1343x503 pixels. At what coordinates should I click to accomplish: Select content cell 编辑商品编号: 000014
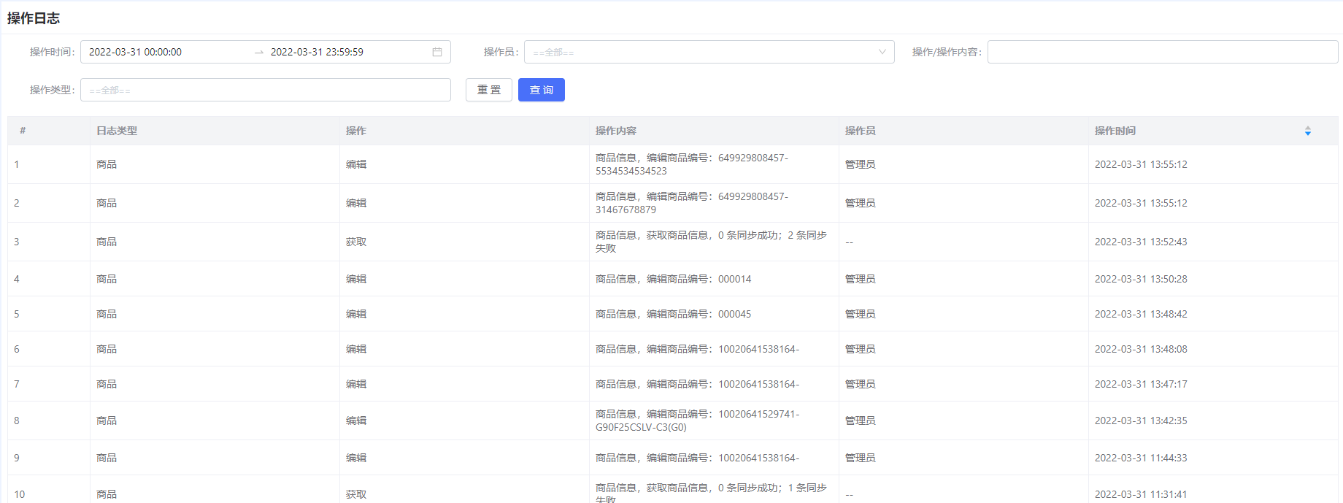[714, 279]
